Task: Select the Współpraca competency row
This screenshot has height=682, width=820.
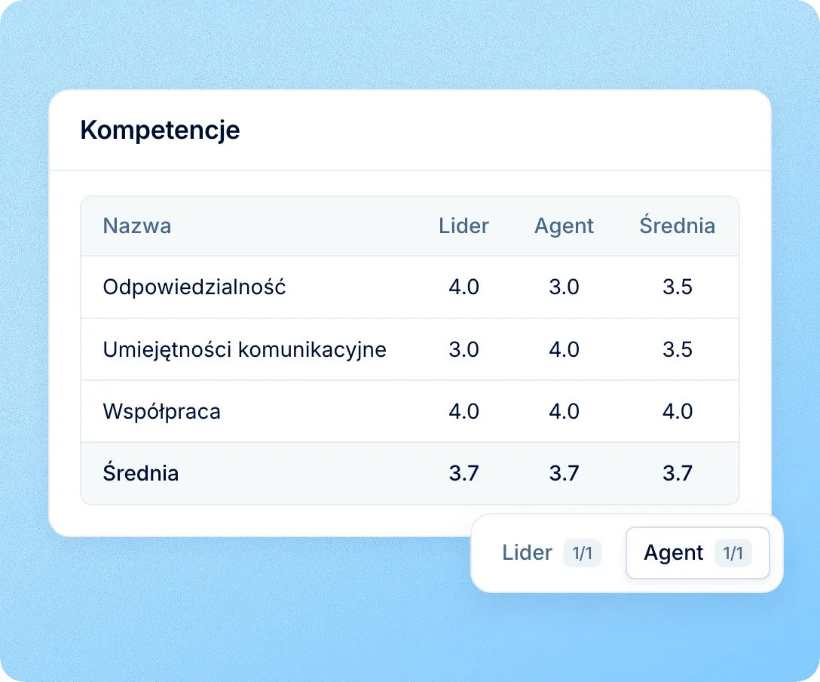Action: pos(410,411)
